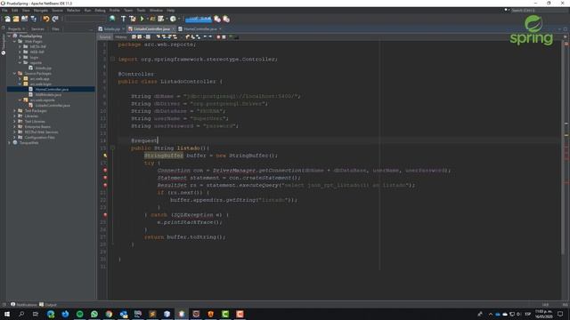Open Windows notification center icon
Screen dimensions: 570x320
pyautogui.click(x=560, y=314)
